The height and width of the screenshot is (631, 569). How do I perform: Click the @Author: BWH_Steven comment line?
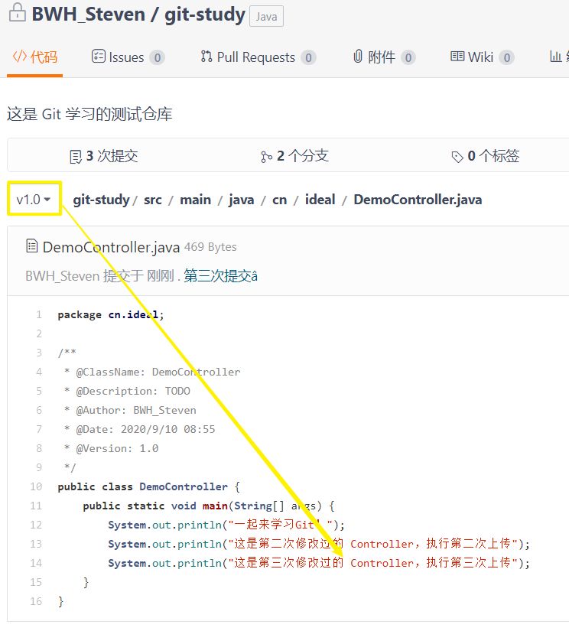130,410
